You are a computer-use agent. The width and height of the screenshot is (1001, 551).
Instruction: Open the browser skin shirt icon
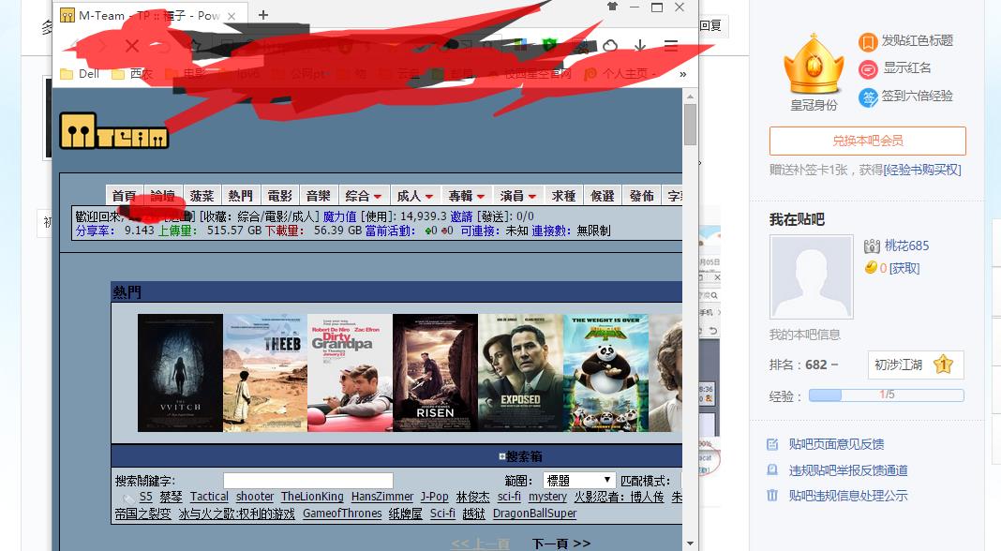[612, 7]
